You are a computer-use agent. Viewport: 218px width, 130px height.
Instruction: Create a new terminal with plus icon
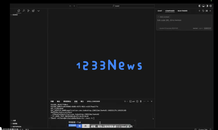point(125,101)
